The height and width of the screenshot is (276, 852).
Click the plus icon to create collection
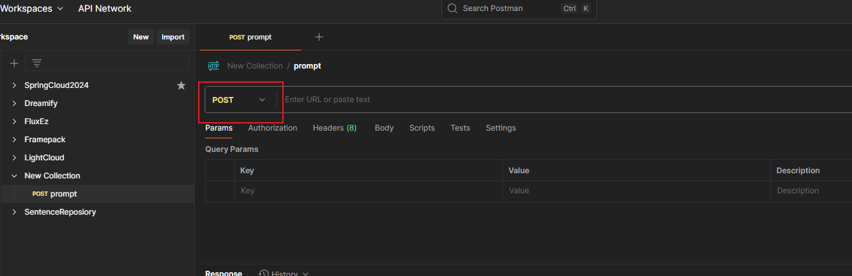14,63
